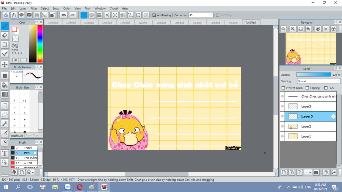Image resolution: width=342 pixels, height=192 pixels.
Task: Select the Select Pen tool
Action: (x=5, y=133)
